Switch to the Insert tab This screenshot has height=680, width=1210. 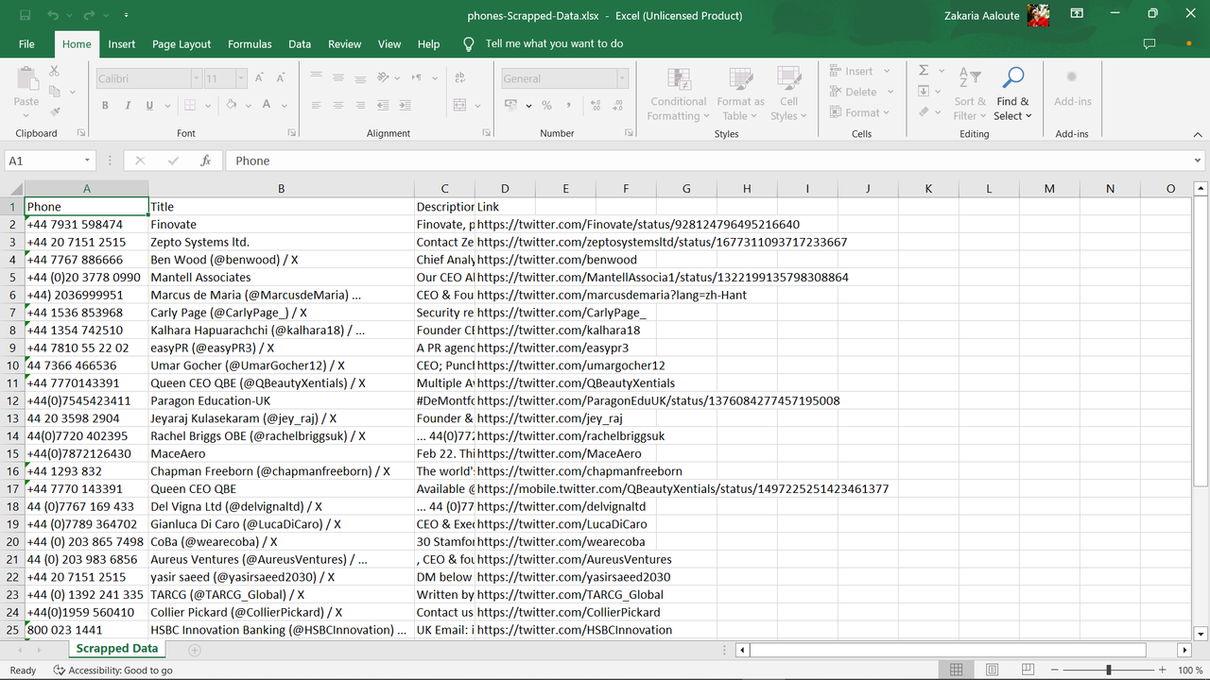coord(121,43)
